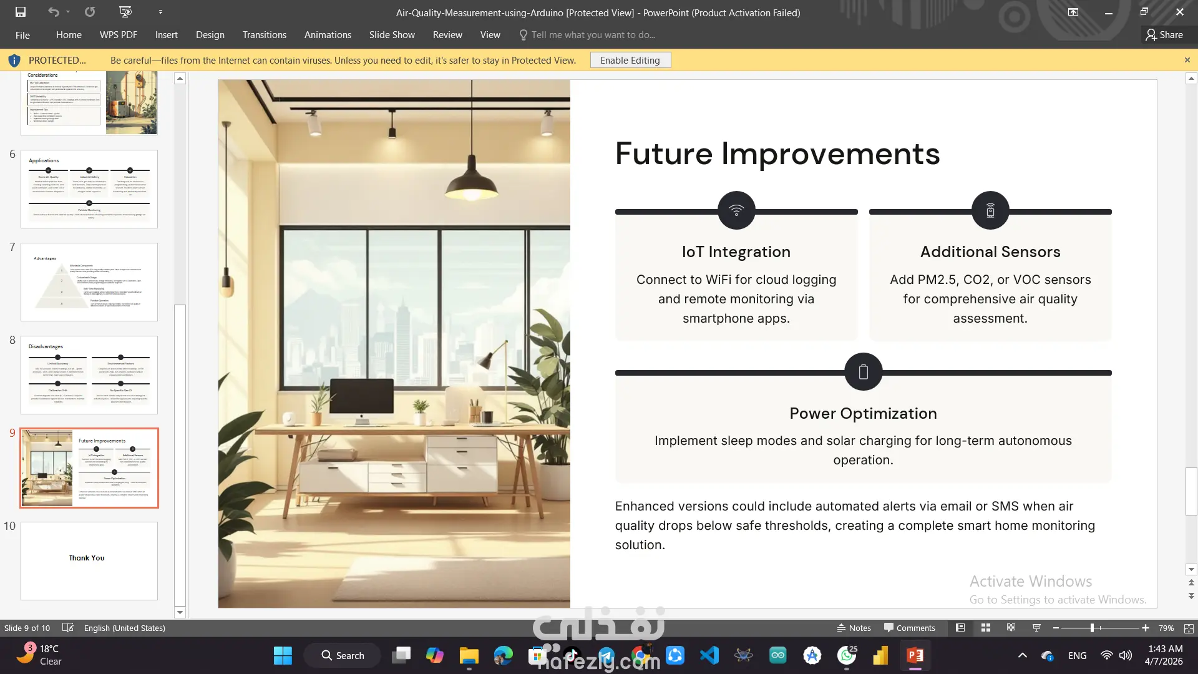
Task: Switch to Reading View icon
Action: pyautogui.click(x=1011, y=628)
